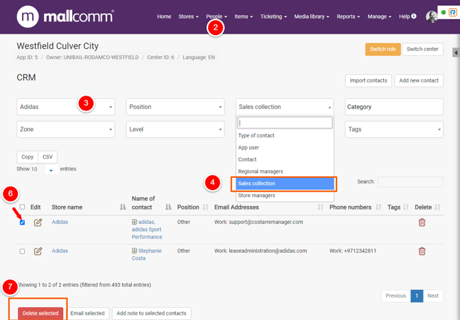The height and width of the screenshot is (320, 460).
Task: Click the Help info icon
Action: 413,16
